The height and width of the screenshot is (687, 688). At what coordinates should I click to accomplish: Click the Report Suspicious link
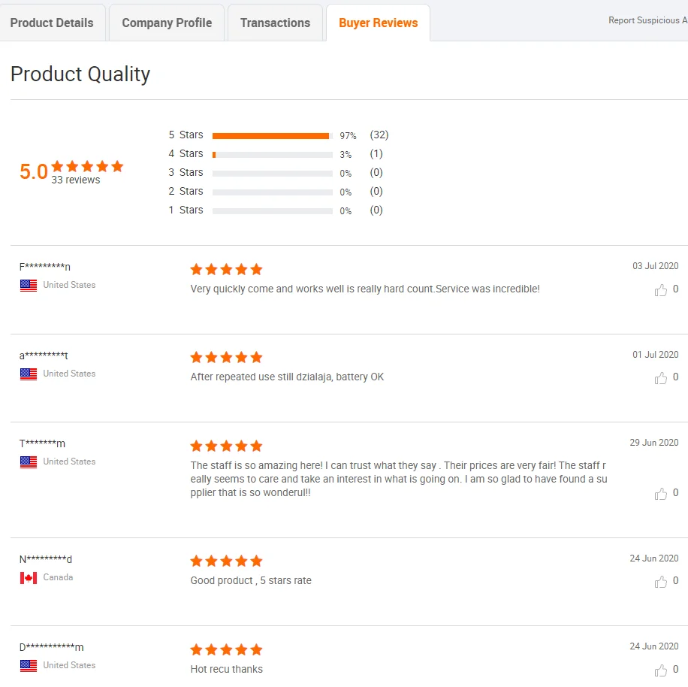click(647, 20)
